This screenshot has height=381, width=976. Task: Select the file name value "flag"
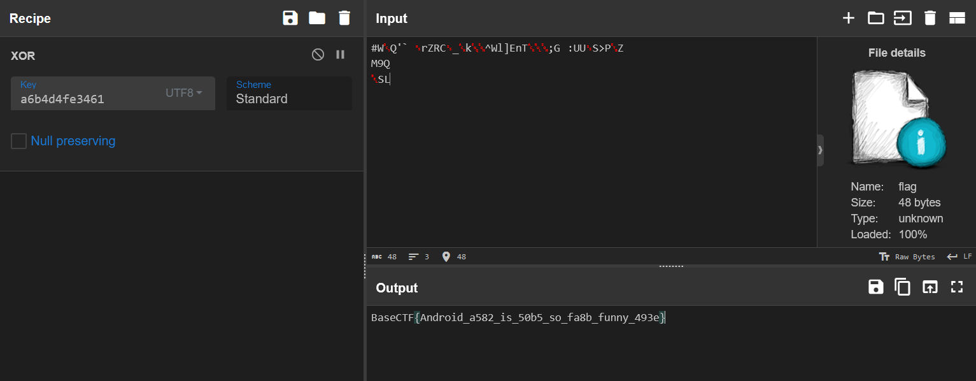tap(907, 187)
